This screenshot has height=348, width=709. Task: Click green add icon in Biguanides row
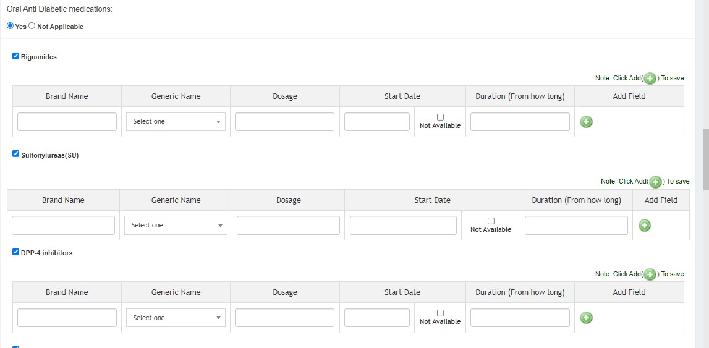(586, 122)
